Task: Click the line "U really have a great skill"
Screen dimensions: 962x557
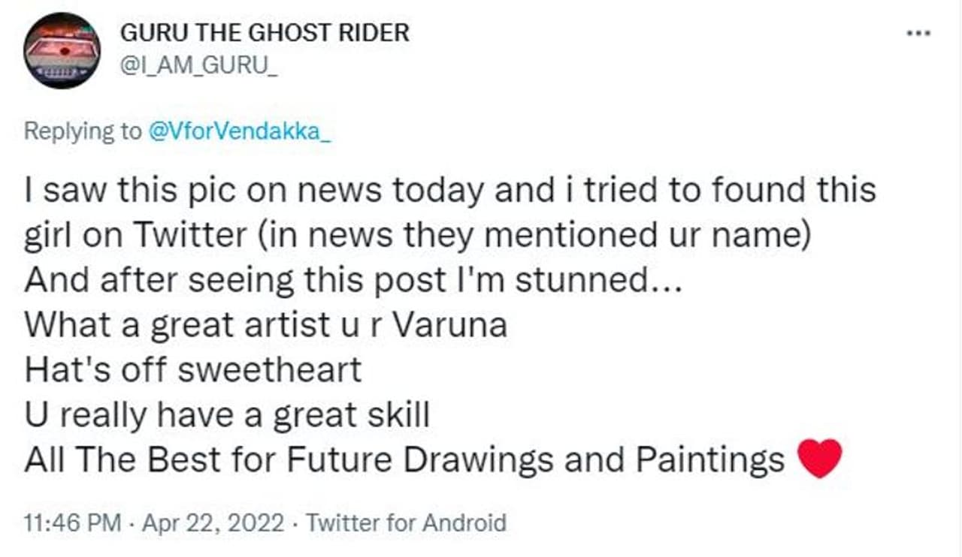Action: (x=226, y=414)
